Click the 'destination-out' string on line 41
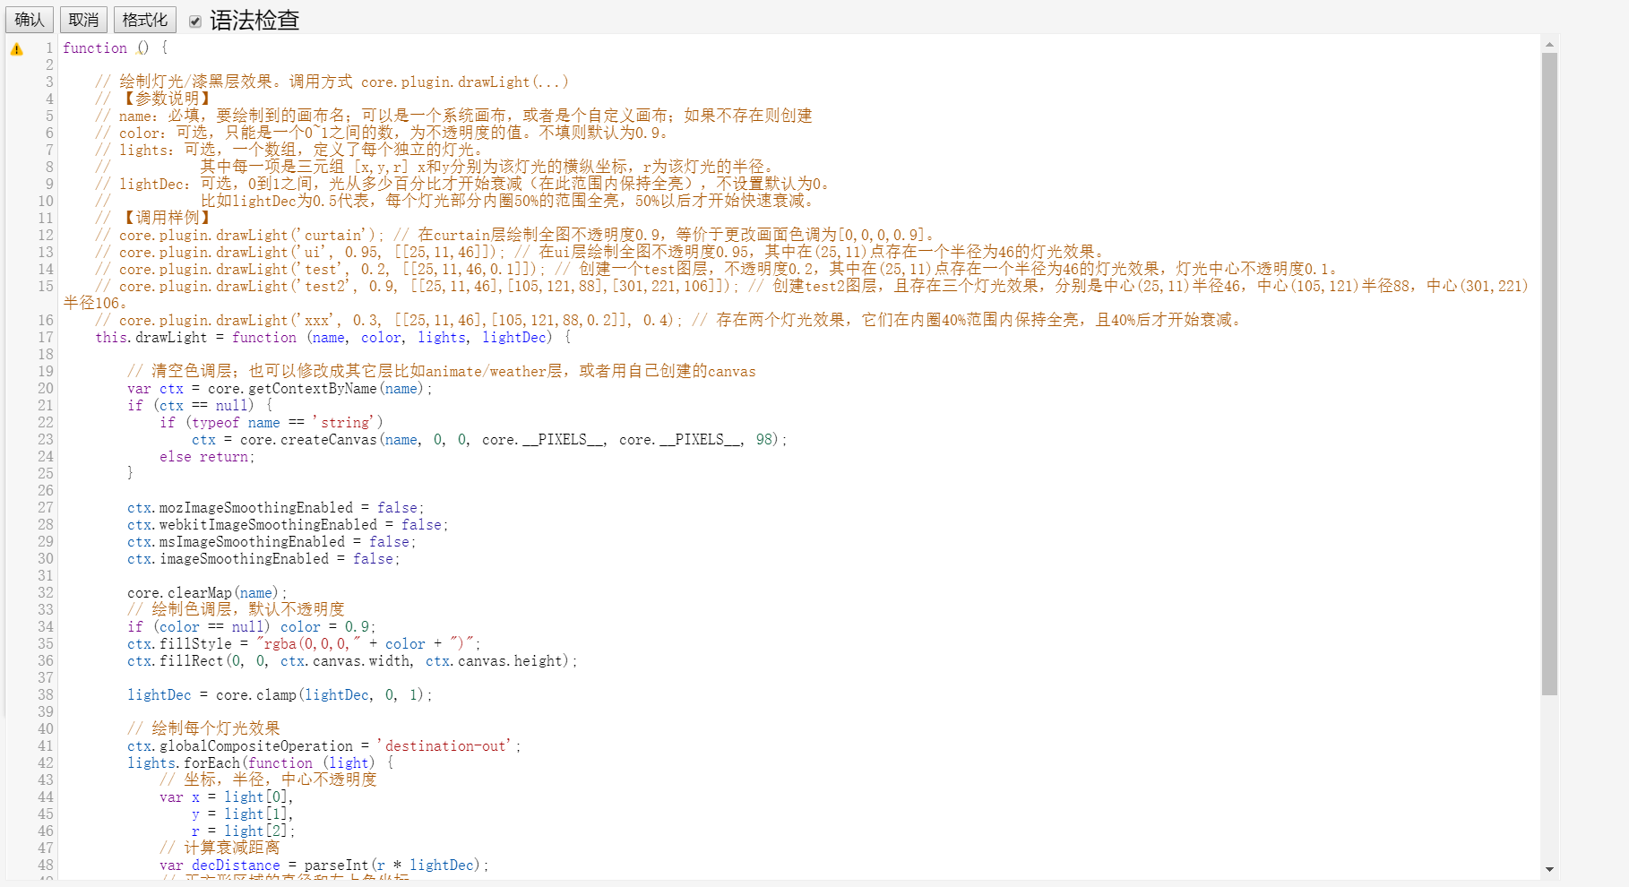 (447, 746)
